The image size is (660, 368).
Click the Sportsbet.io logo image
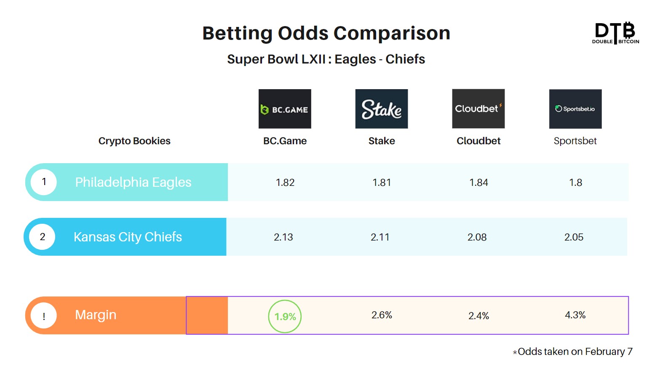click(575, 109)
